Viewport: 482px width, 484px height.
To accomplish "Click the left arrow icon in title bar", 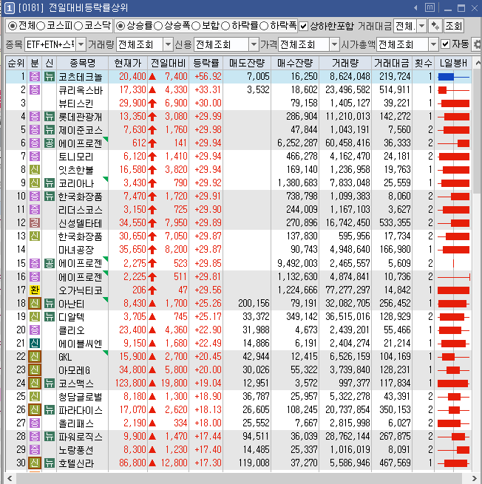I will 415,7.
